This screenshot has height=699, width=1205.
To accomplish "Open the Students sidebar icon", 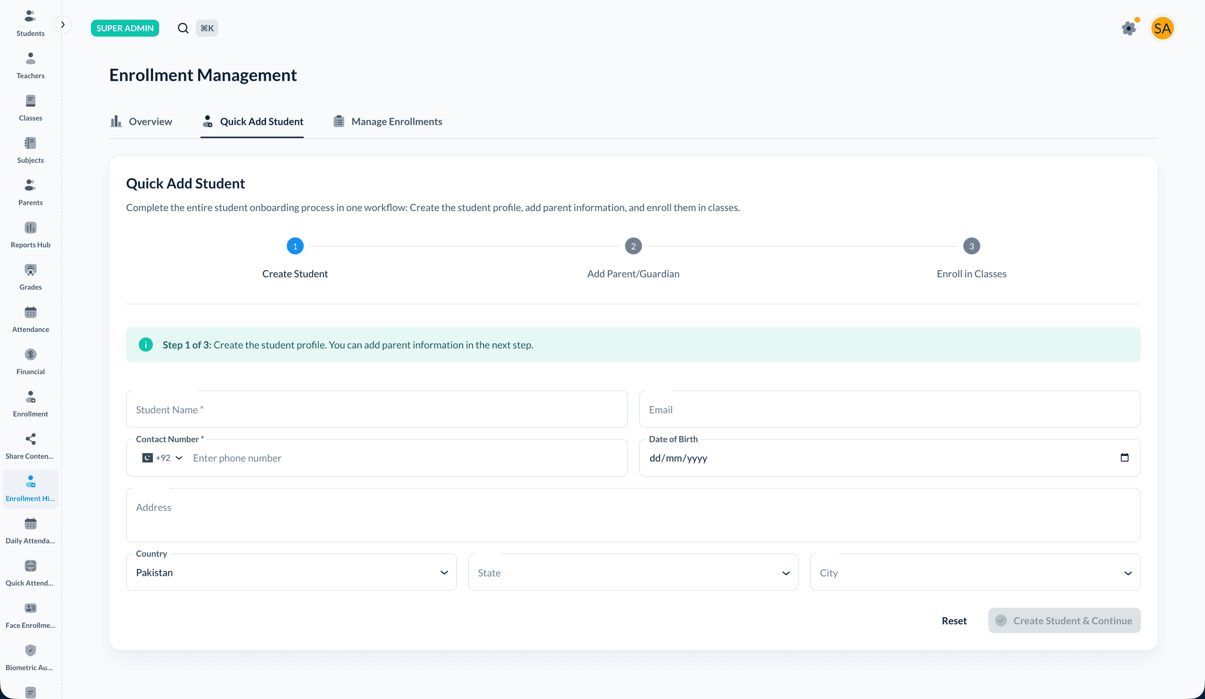I will pyautogui.click(x=30, y=16).
